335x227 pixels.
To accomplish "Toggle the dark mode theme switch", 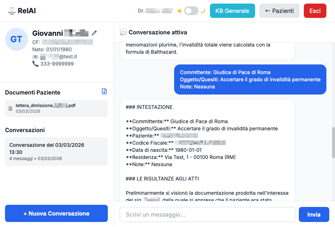I will tap(191, 11).
